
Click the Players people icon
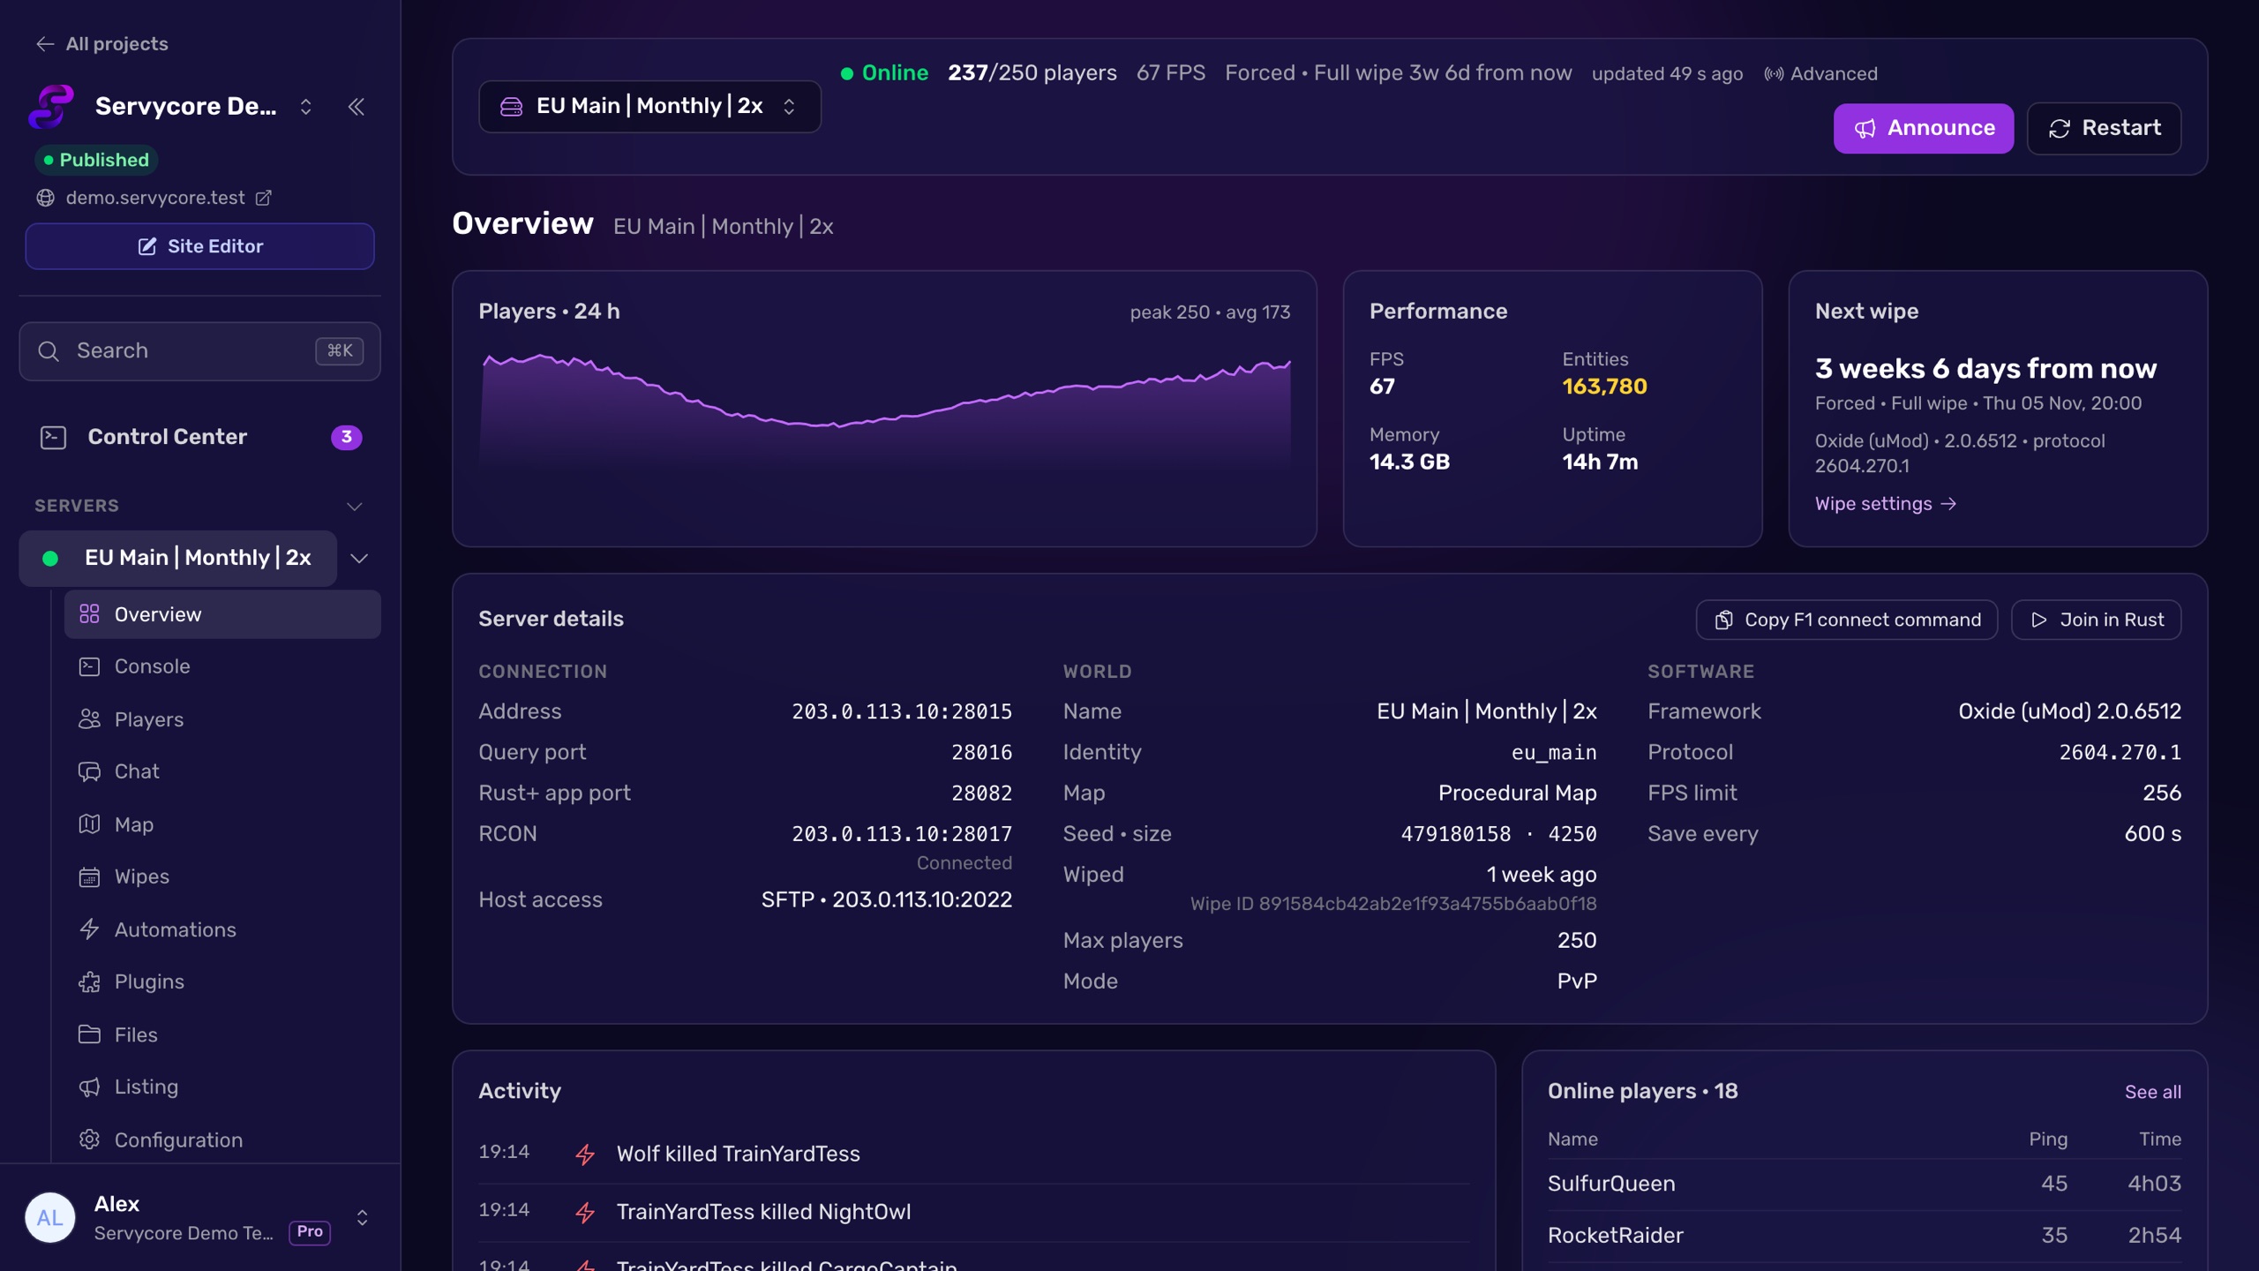click(x=89, y=719)
